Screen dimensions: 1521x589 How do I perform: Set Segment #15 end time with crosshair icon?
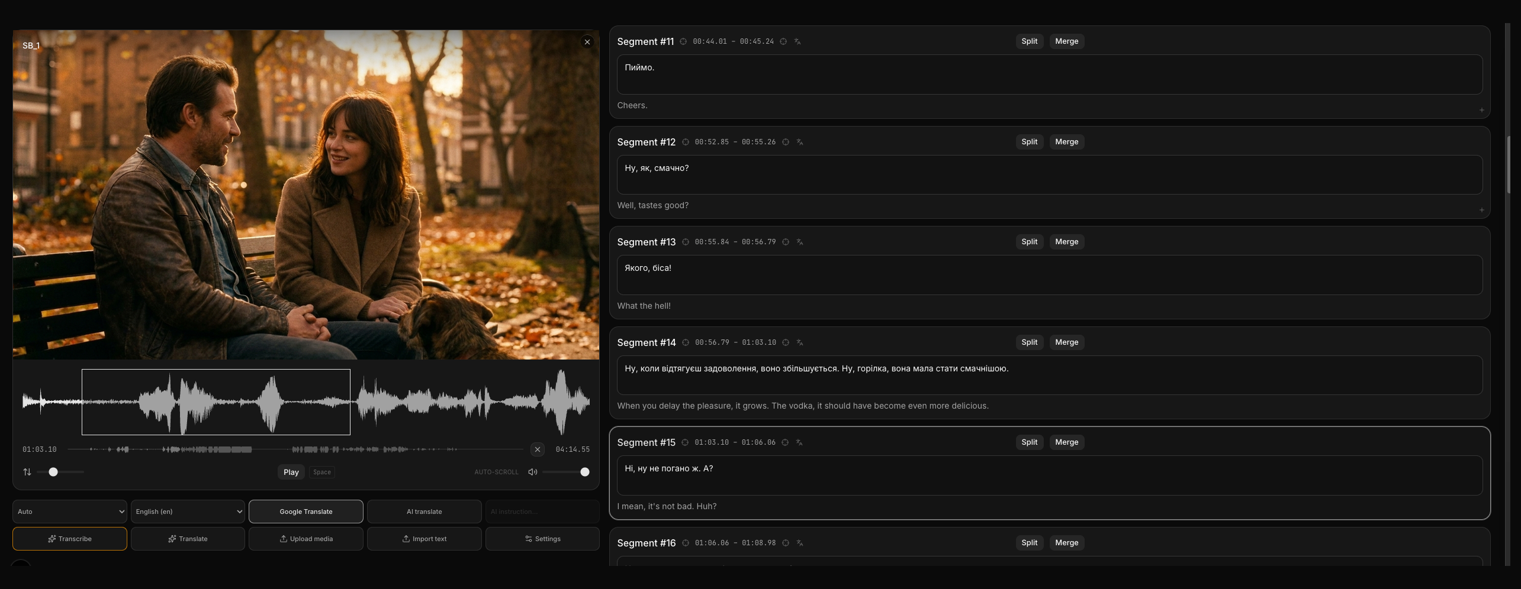click(785, 442)
